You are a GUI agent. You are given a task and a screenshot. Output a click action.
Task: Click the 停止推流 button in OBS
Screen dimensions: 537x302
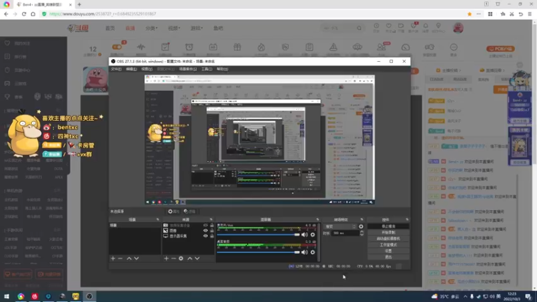point(389,226)
